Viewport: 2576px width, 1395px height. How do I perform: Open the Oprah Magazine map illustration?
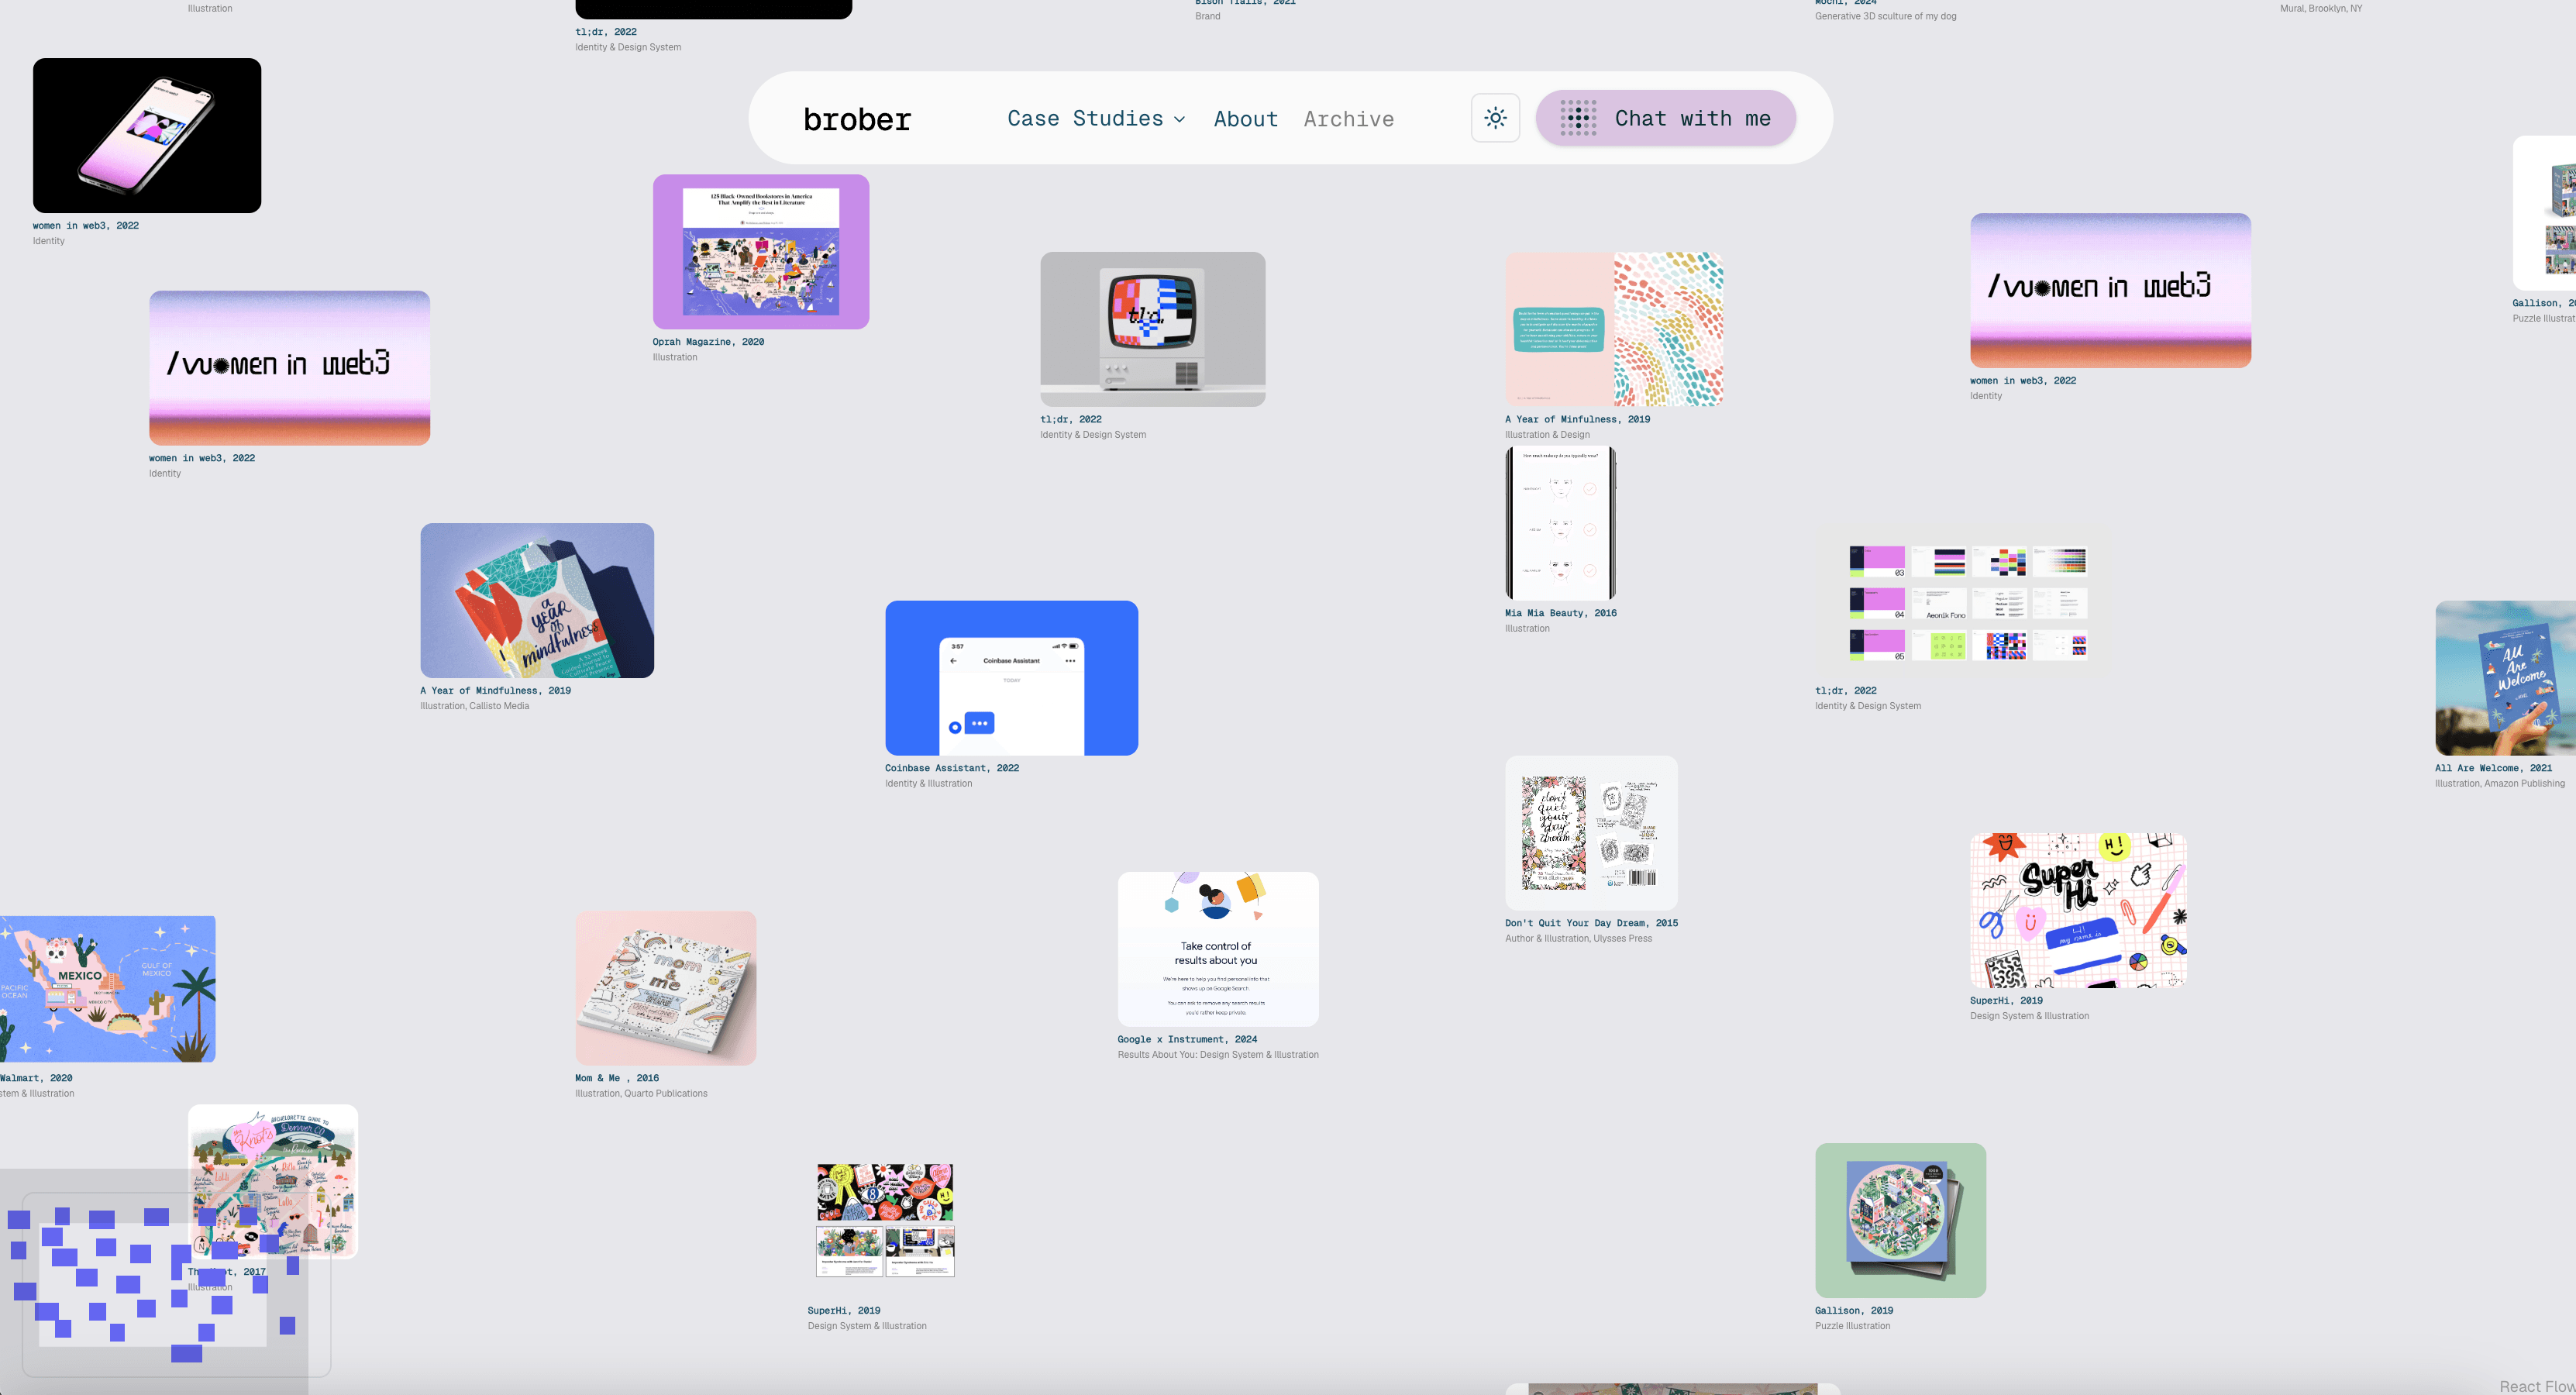point(760,252)
